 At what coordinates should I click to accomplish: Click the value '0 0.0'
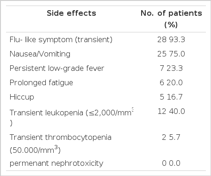click(171, 163)
